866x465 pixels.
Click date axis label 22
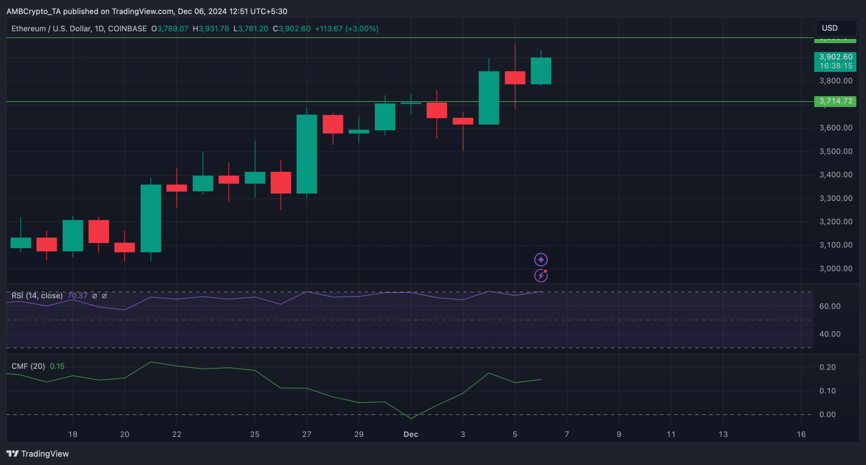pos(177,434)
